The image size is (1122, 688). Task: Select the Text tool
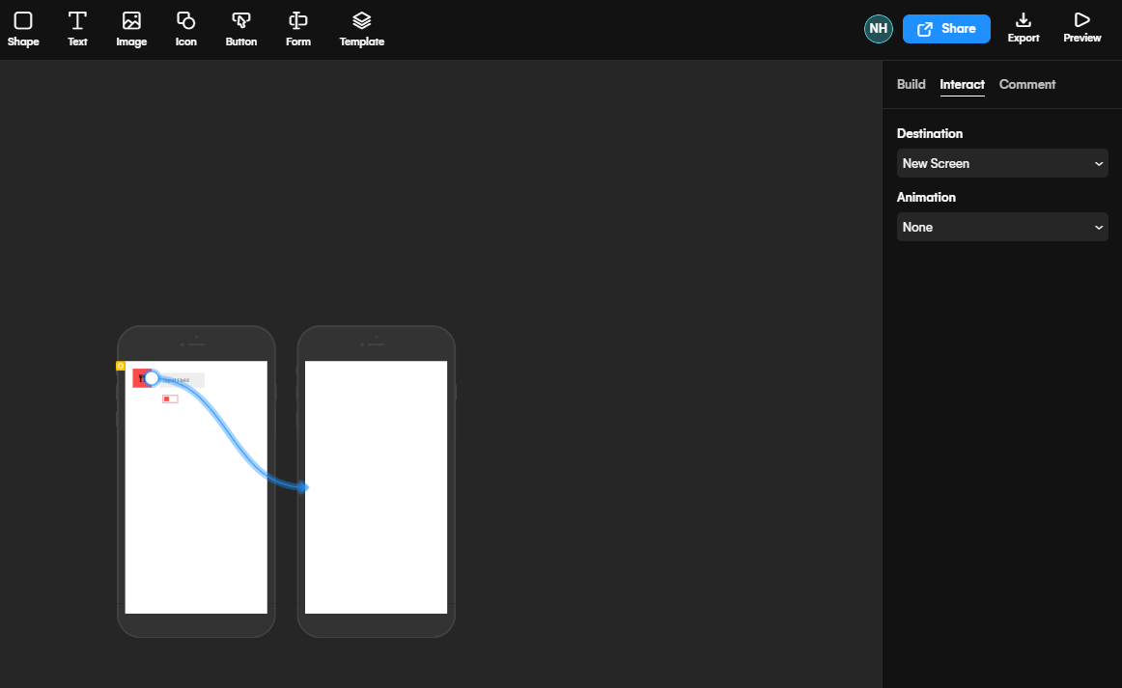click(77, 28)
